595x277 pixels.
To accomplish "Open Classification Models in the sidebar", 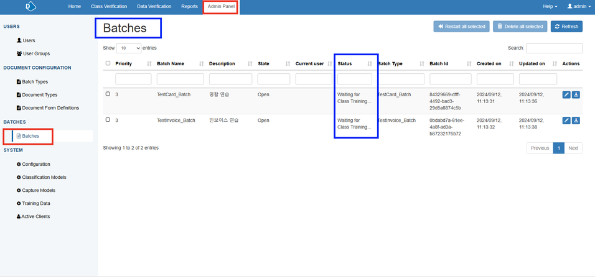I will [x=44, y=177].
